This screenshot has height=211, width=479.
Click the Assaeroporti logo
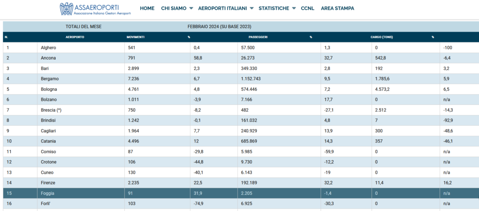click(x=95, y=9)
